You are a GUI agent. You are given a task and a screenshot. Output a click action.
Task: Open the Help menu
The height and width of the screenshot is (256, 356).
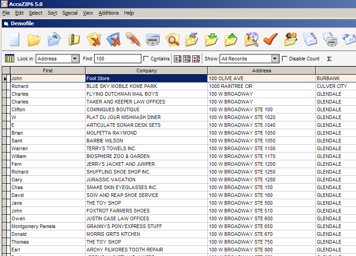pyautogui.click(x=129, y=13)
